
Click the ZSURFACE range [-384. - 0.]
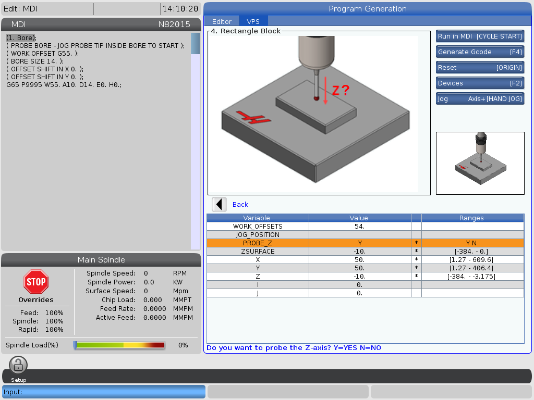coord(472,252)
